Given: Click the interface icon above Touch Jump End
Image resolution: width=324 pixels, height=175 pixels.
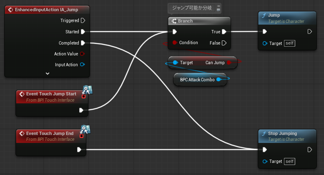Looking at the screenshot, I should tap(85, 129).
